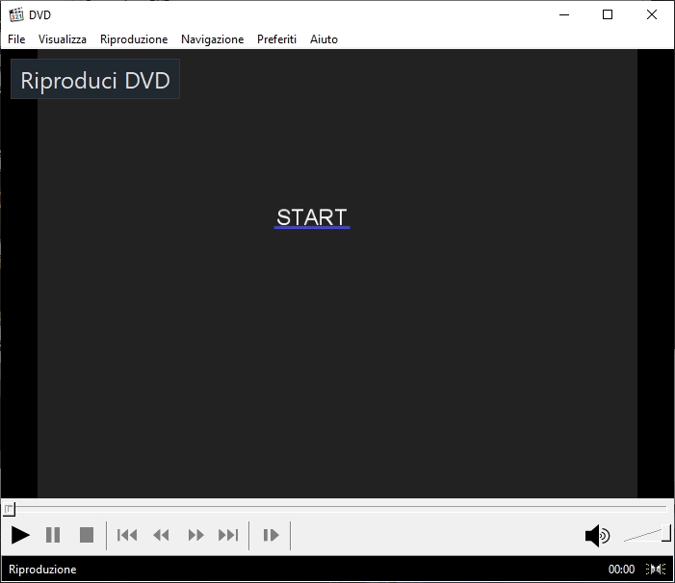
Task: Stop playback with the square icon
Action: [x=87, y=535]
